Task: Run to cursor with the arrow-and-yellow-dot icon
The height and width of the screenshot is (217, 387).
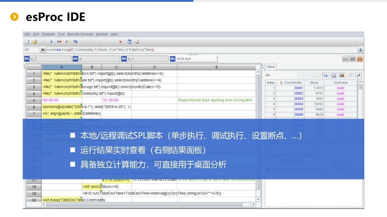Action: [67, 42]
